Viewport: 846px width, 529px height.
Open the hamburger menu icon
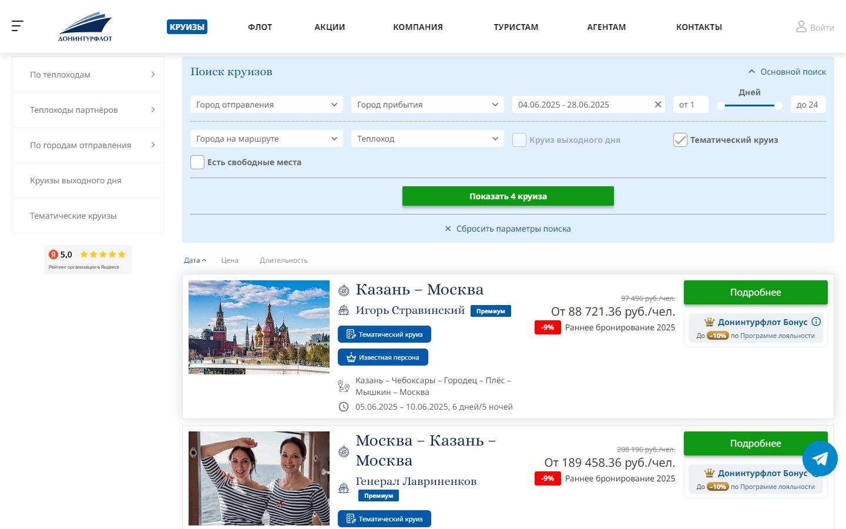18,26
